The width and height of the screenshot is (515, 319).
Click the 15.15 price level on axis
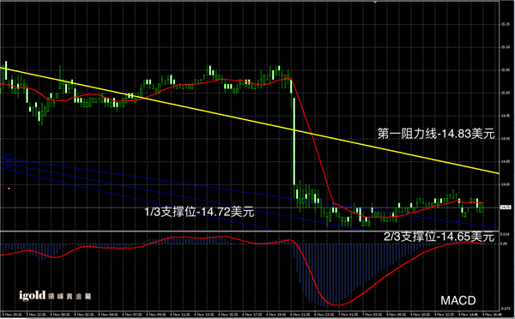click(506, 24)
